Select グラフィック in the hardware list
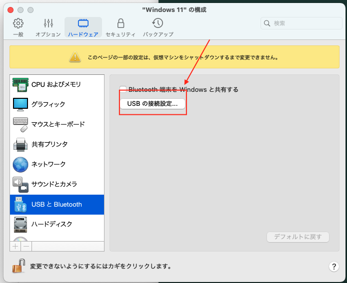This screenshot has height=283, width=347. click(x=57, y=104)
